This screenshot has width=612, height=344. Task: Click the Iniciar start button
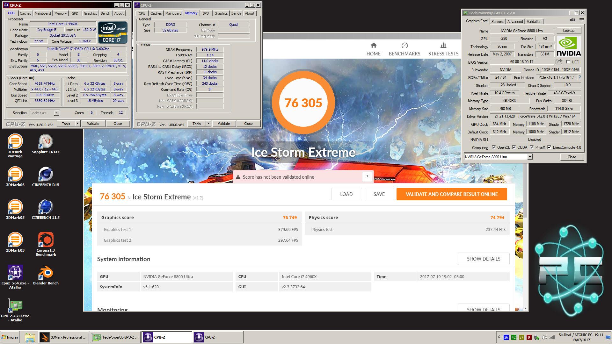tap(10, 337)
